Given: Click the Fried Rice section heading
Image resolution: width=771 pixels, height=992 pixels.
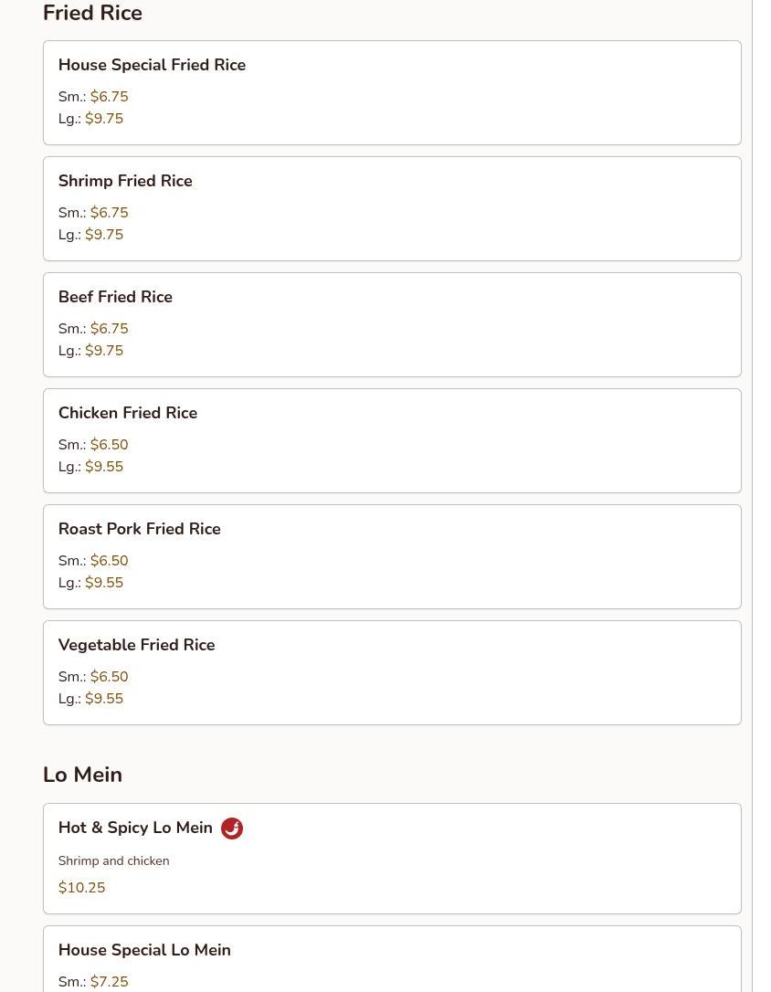Looking at the screenshot, I should (92, 14).
